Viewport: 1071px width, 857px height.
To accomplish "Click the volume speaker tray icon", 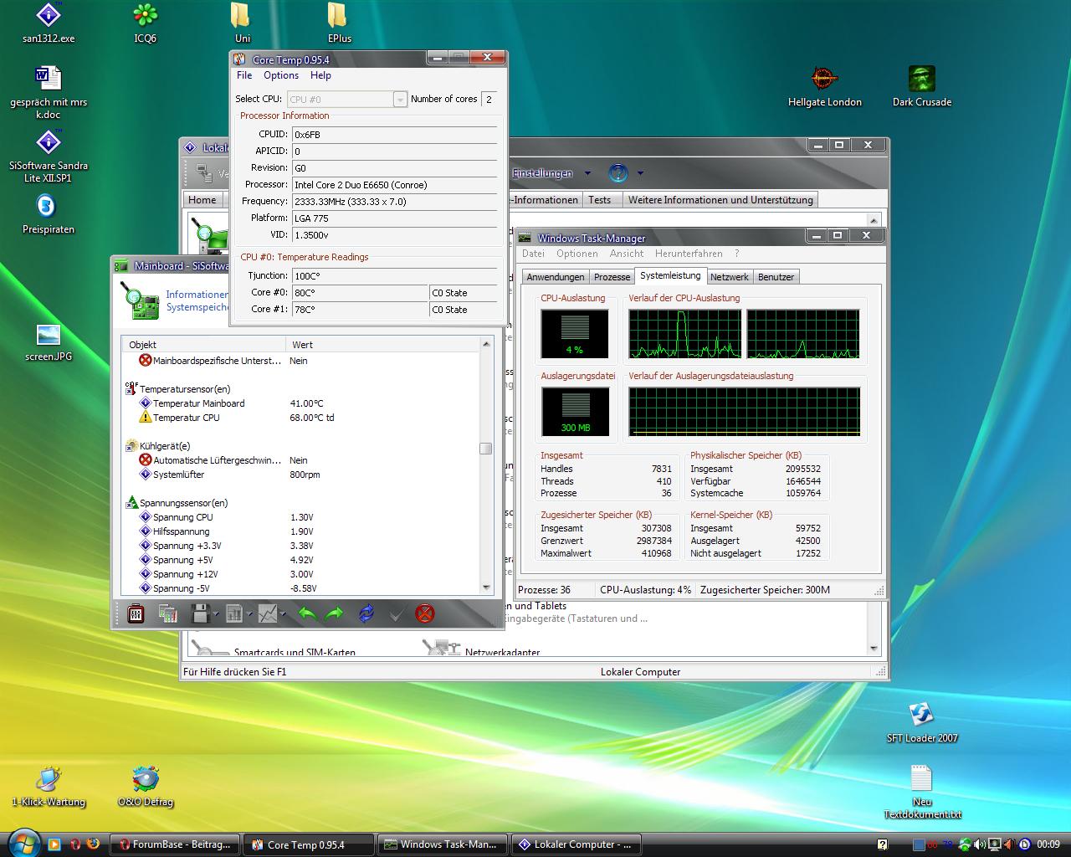I will 980,844.
